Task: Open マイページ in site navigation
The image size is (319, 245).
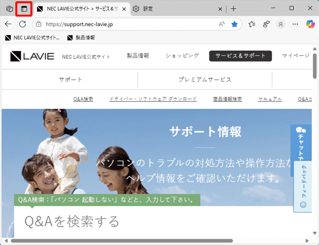Action: 296,56
